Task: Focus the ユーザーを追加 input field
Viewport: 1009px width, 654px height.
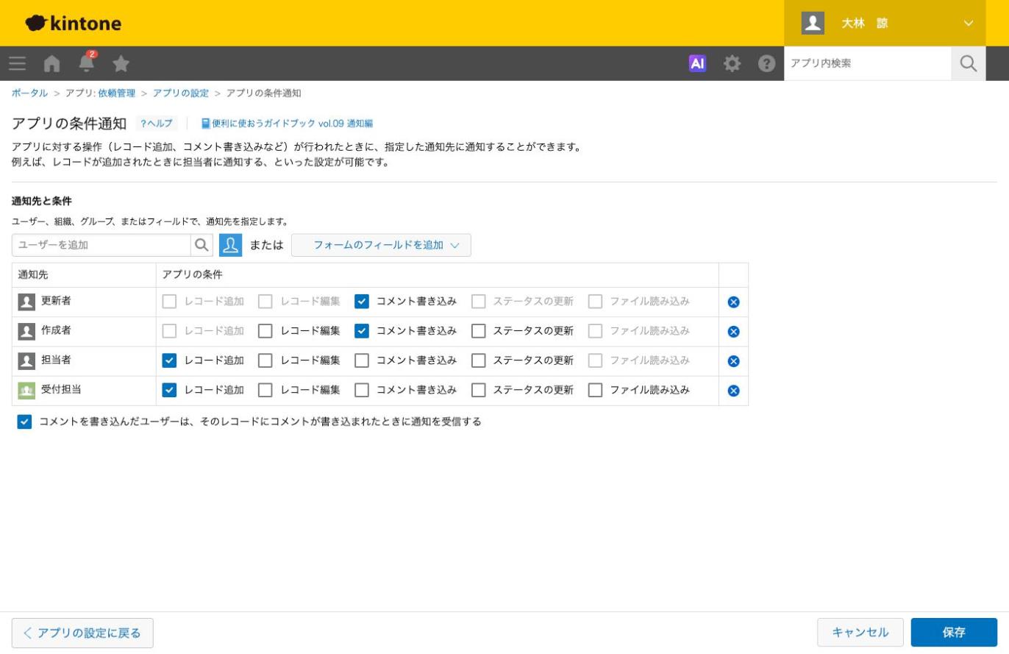Action: pyautogui.click(x=101, y=245)
